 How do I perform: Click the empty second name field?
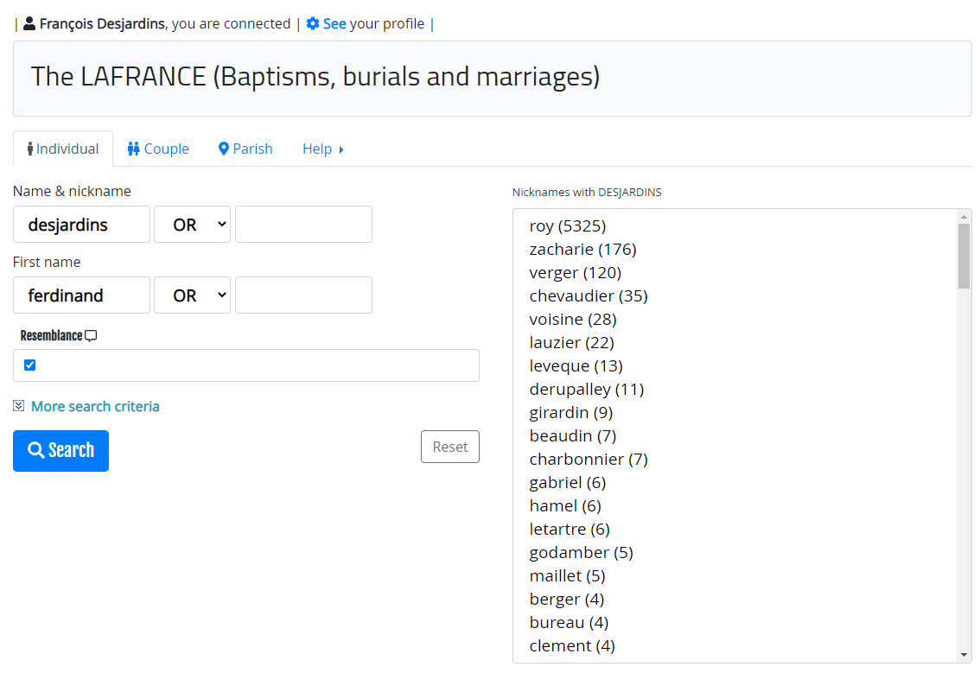click(303, 225)
